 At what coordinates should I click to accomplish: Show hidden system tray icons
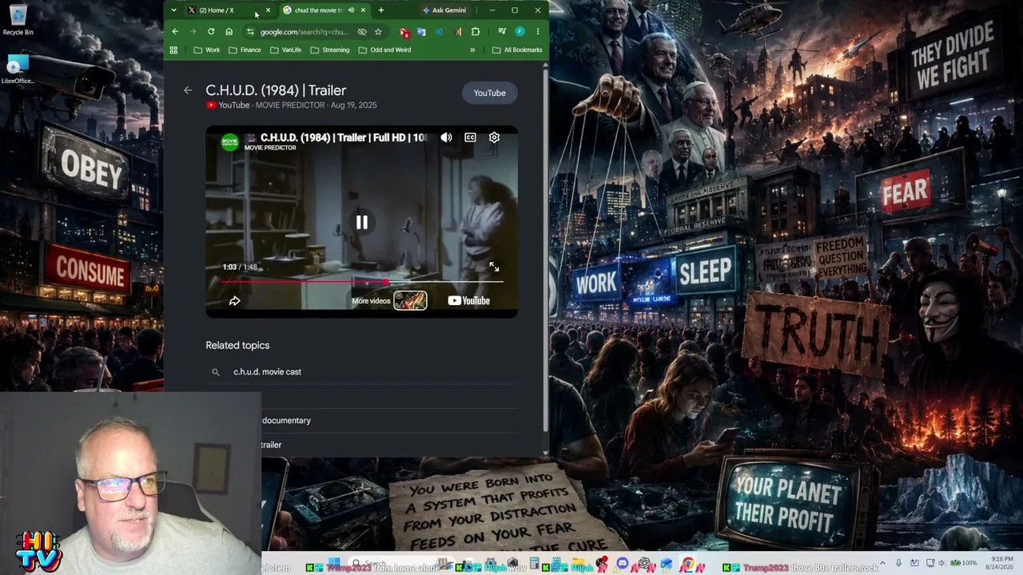pyautogui.click(x=882, y=564)
